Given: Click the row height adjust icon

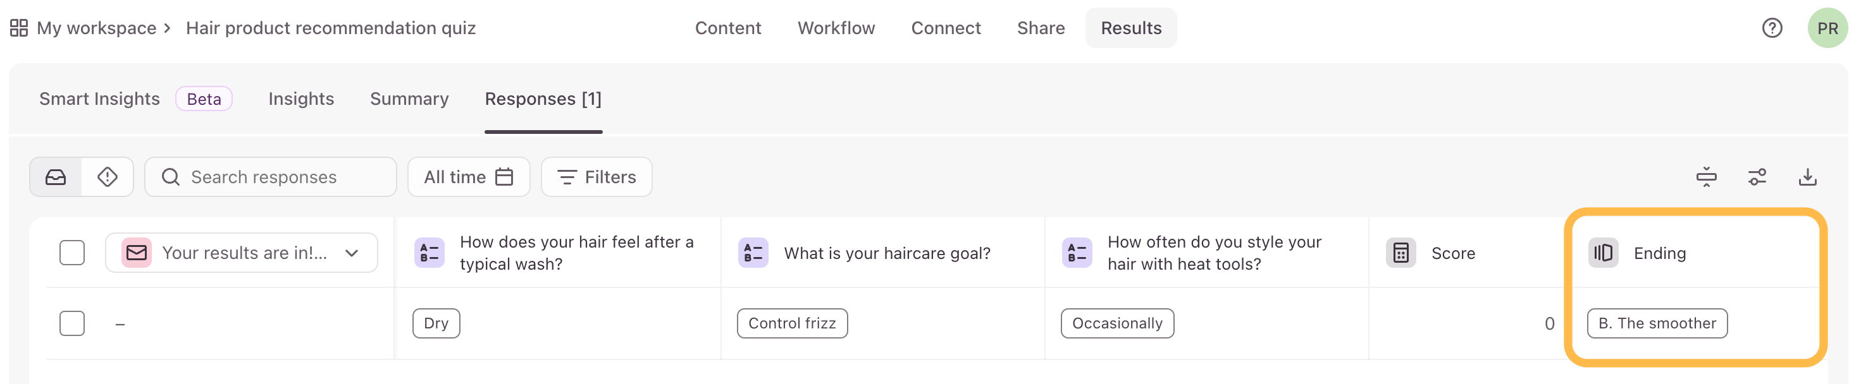Looking at the screenshot, I should click(x=1707, y=177).
